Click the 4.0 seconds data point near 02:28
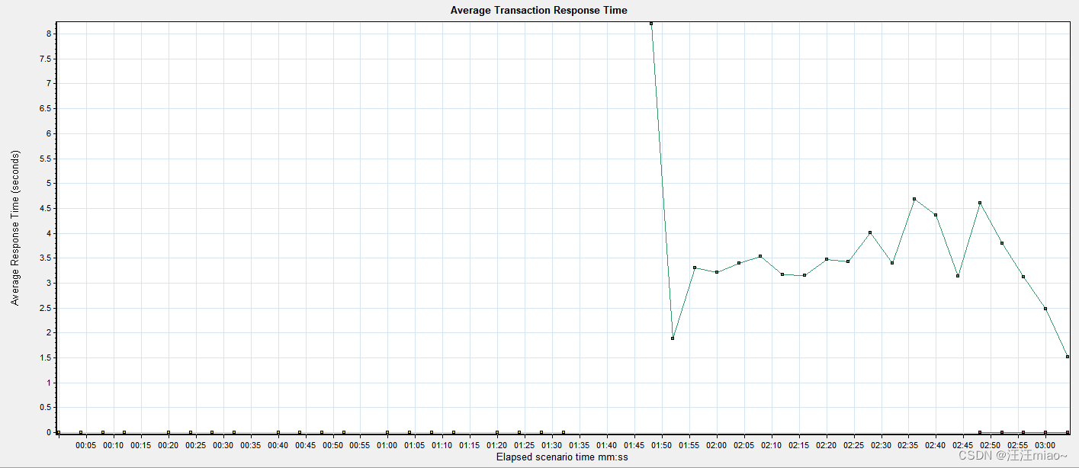This screenshot has height=468, width=1079. click(870, 232)
